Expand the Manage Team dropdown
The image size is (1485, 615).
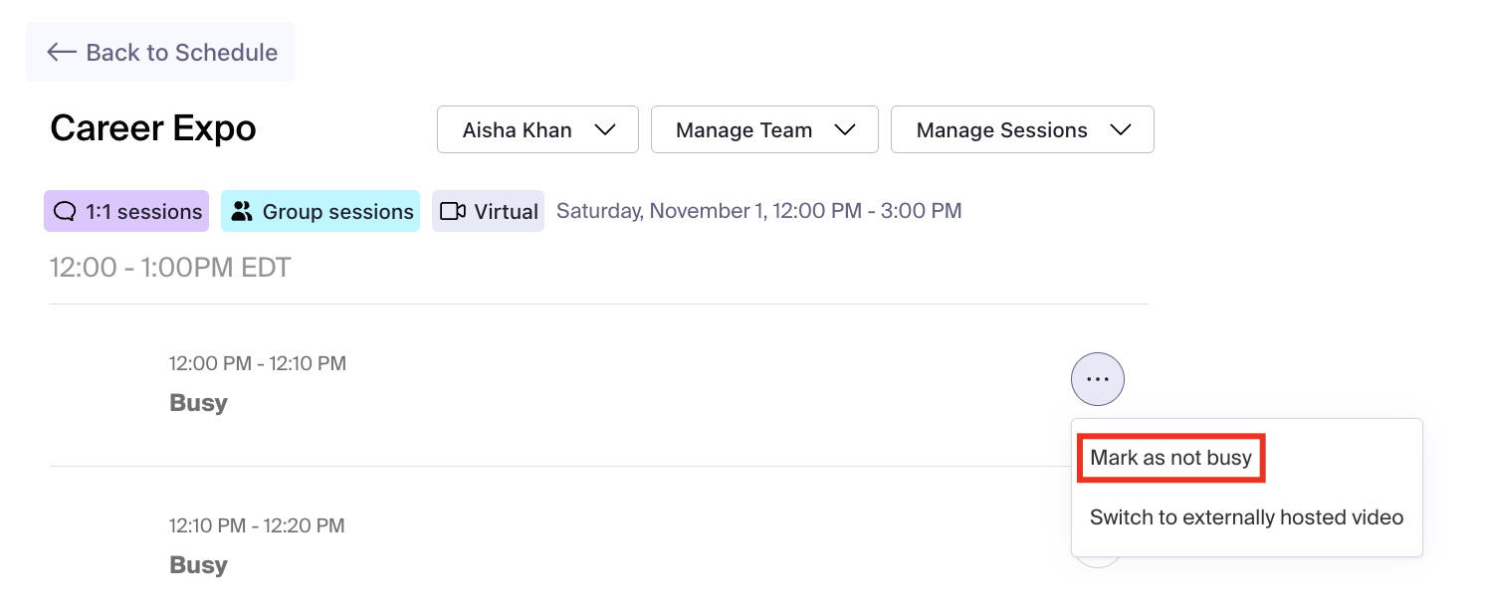[764, 130]
